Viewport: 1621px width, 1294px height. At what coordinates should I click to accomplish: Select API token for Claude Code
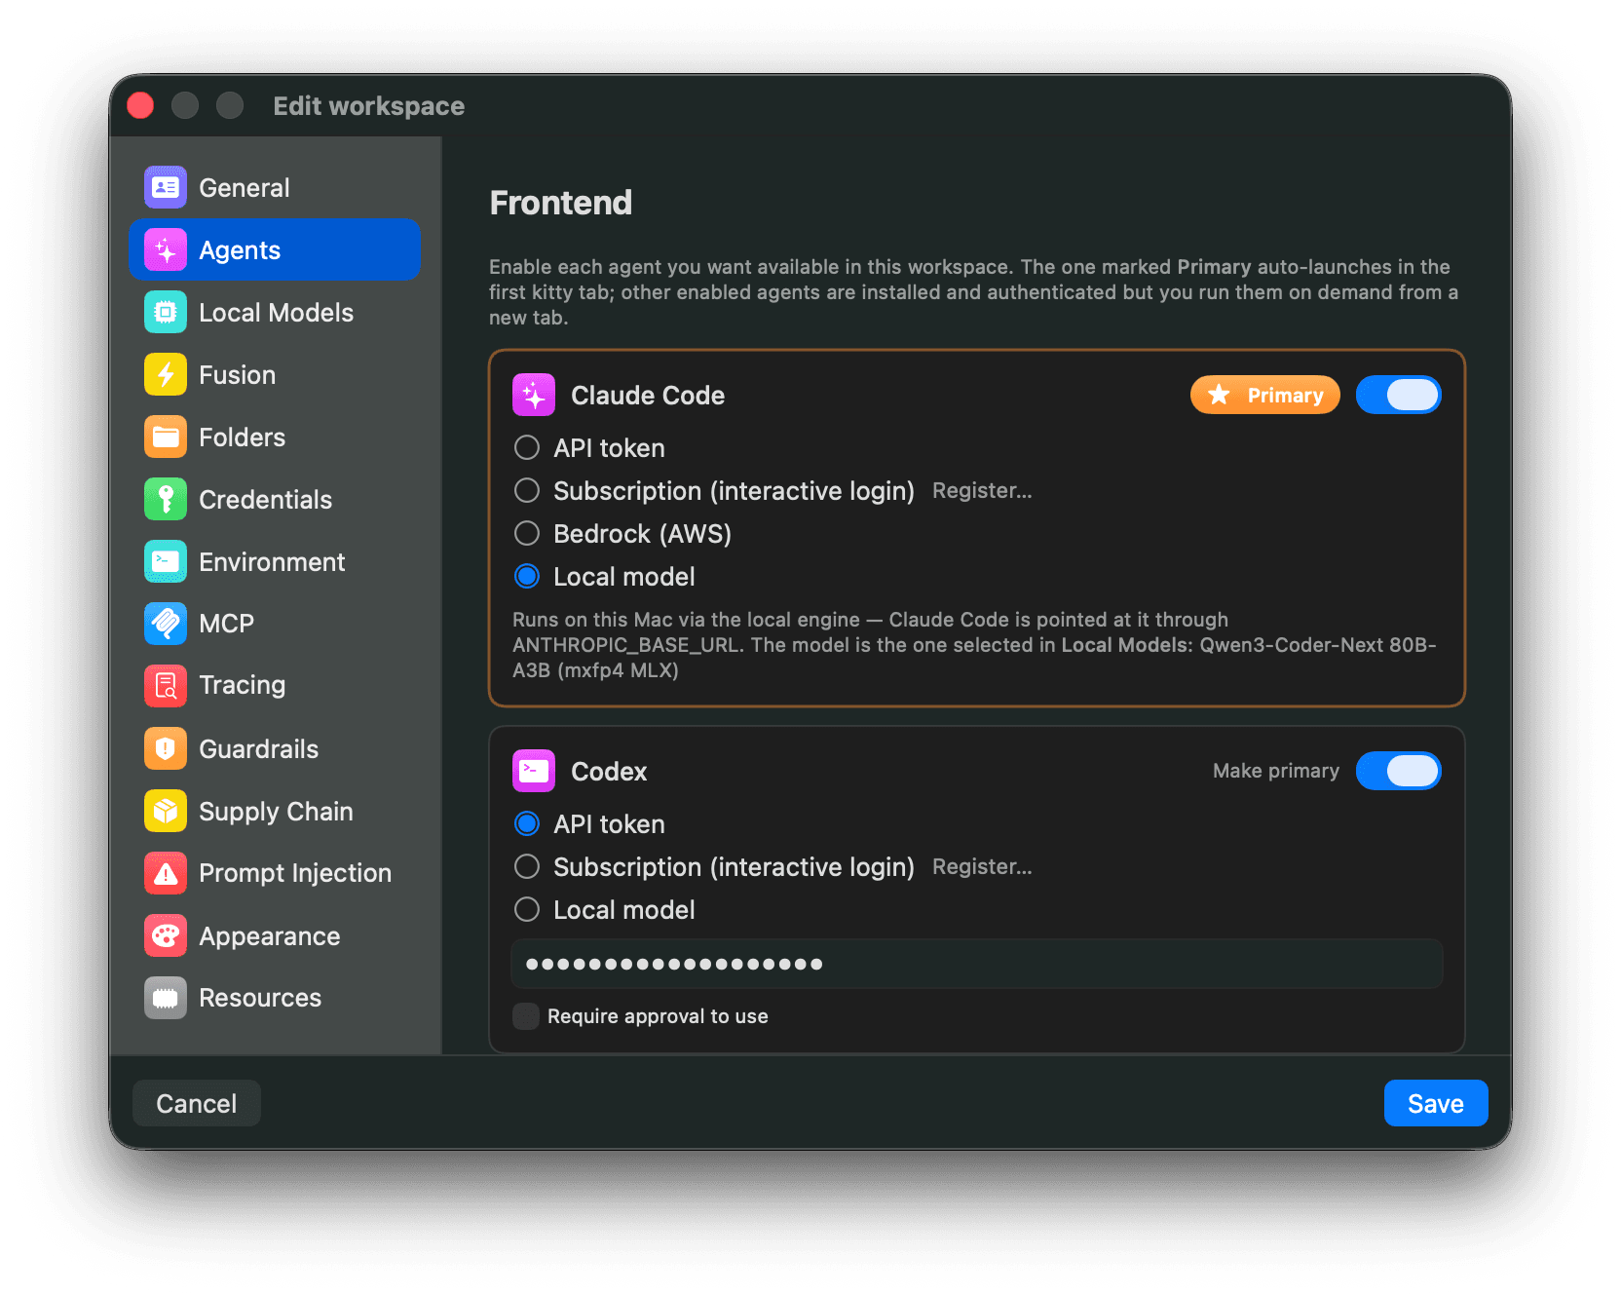click(527, 447)
